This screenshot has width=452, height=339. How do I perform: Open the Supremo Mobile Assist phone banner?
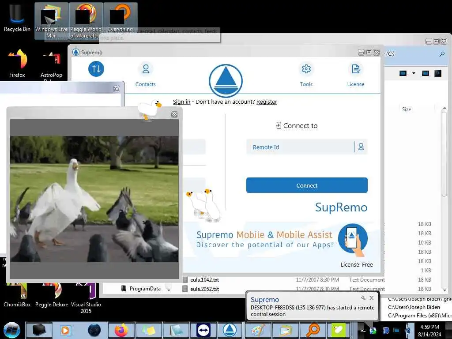click(x=353, y=240)
